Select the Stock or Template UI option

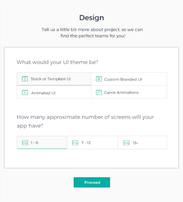tap(54, 79)
